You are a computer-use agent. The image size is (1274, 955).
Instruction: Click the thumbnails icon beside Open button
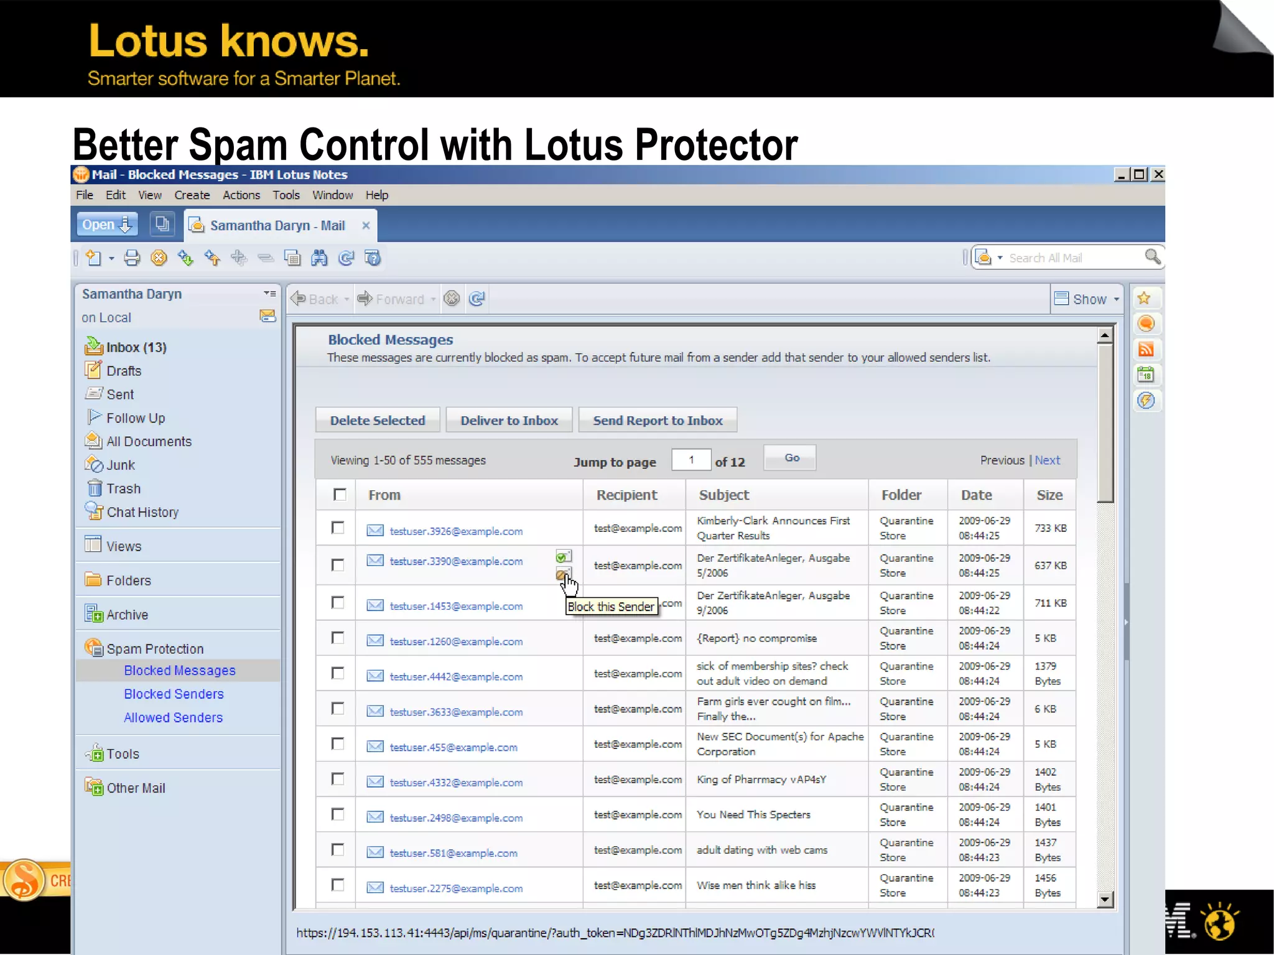[x=162, y=224]
